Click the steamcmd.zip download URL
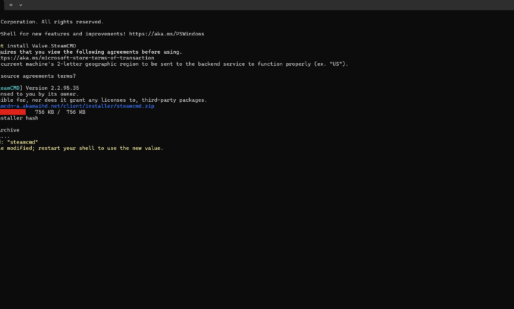The width and height of the screenshot is (514, 309). (78, 106)
